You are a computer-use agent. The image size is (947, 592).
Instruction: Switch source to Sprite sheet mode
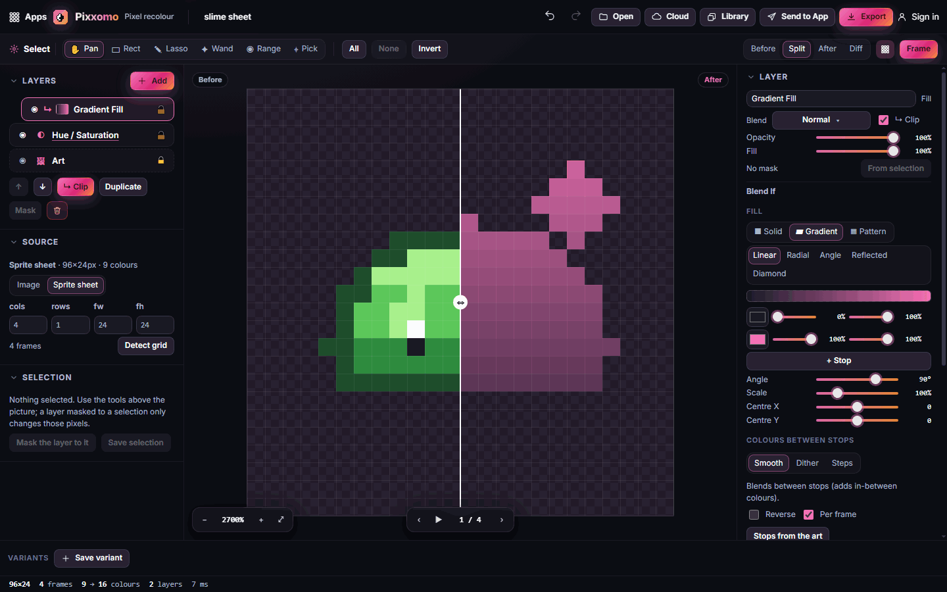click(76, 285)
